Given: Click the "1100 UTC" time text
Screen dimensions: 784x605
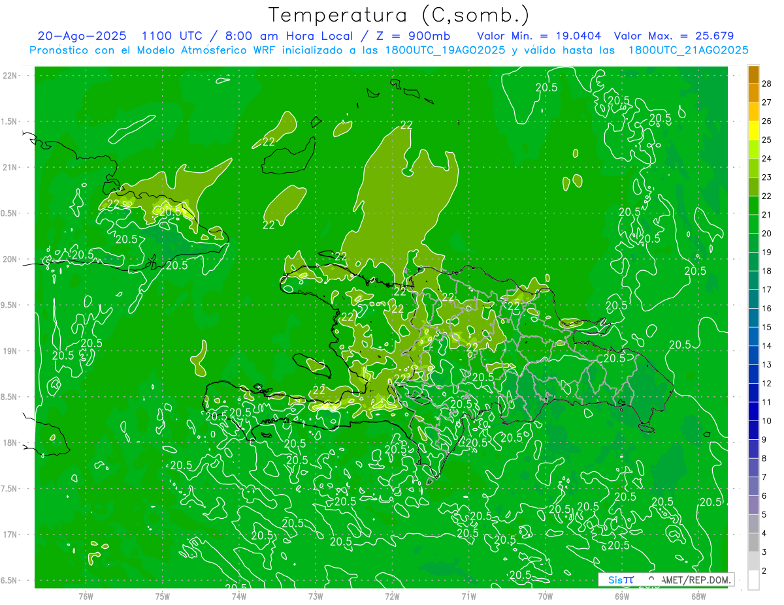Looking at the screenshot, I should (x=171, y=36).
